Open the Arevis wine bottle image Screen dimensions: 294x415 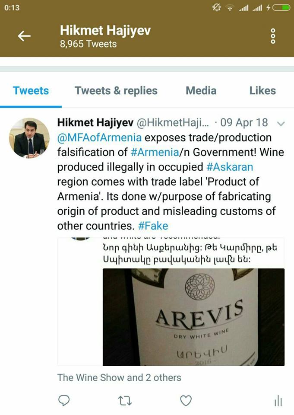tap(193, 317)
